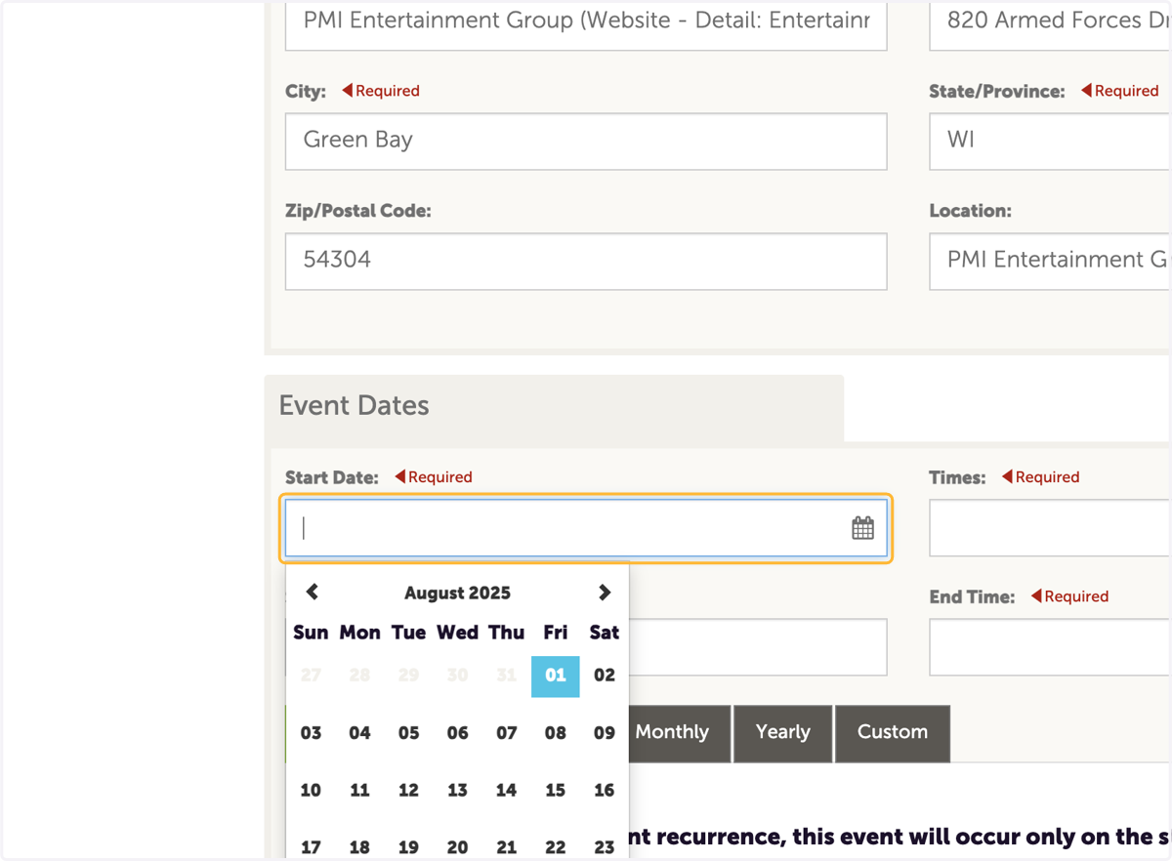Pick August 05 in calendar
The width and height of the screenshot is (1172, 861).
click(408, 733)
